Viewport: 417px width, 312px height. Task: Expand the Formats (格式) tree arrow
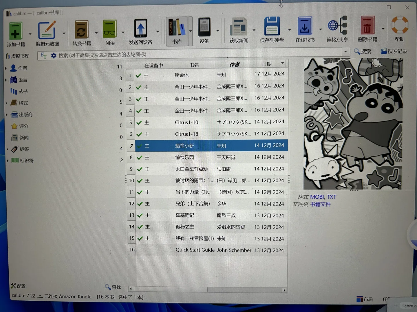coord(7,103)
